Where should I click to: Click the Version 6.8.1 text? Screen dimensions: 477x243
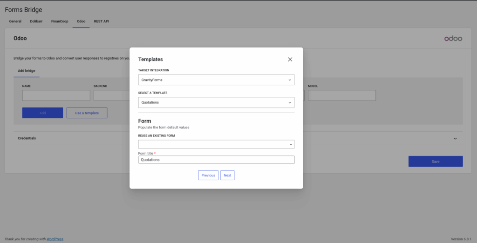(x=461, y=239)
